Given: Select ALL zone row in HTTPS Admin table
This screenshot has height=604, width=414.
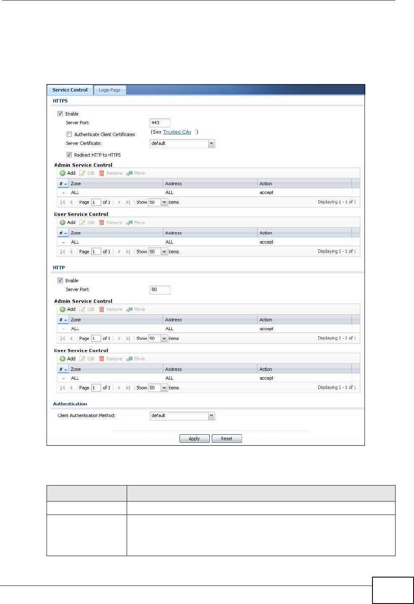Looking at the screenshot, I should [x=208, y=192].
